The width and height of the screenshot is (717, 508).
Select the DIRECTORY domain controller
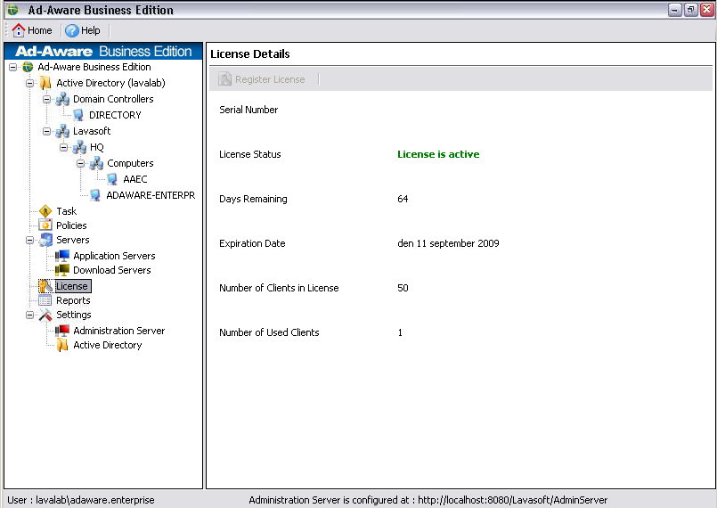pos(115,115)
